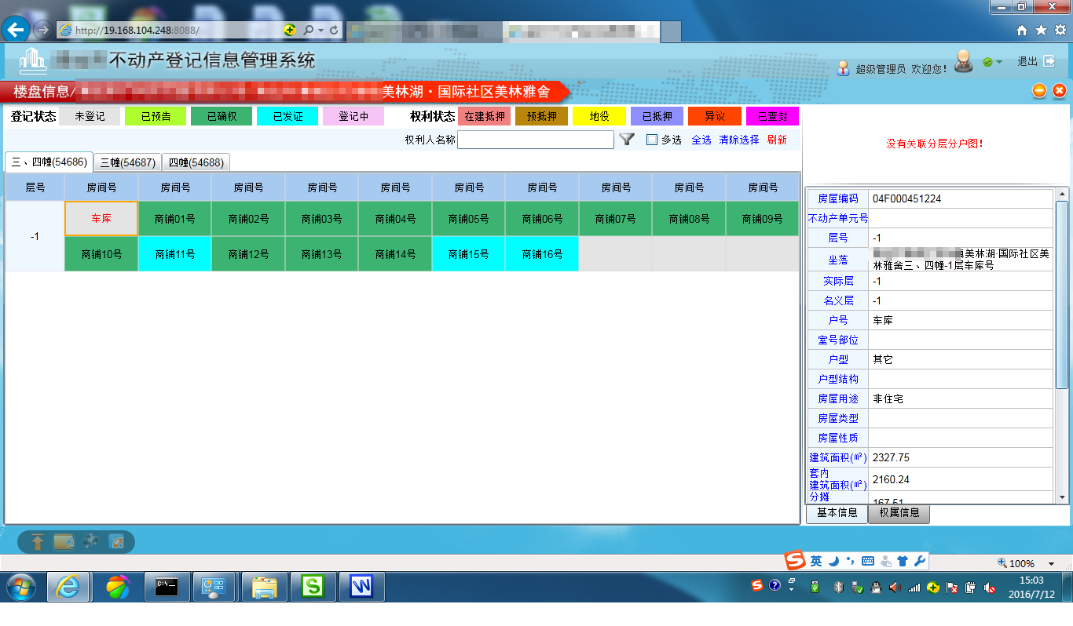Click the floor number -1 row cell
Image resolution: width=1073 pixels, height=626 pixels.
click(x=35, y=236)
